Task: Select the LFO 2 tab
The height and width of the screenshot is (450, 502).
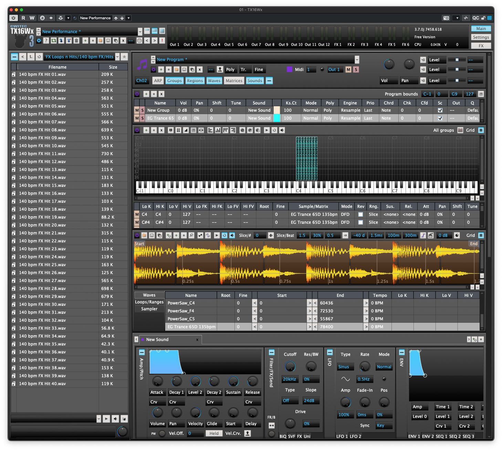Action: pyautogui.click(x=356, y=436)
